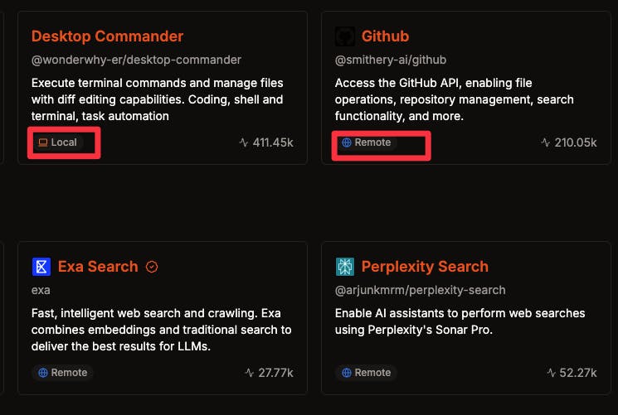The width and height of the screenshot is (618, 415).
Task: Click the laptop icon in Local badge
Action: point(42,142)
